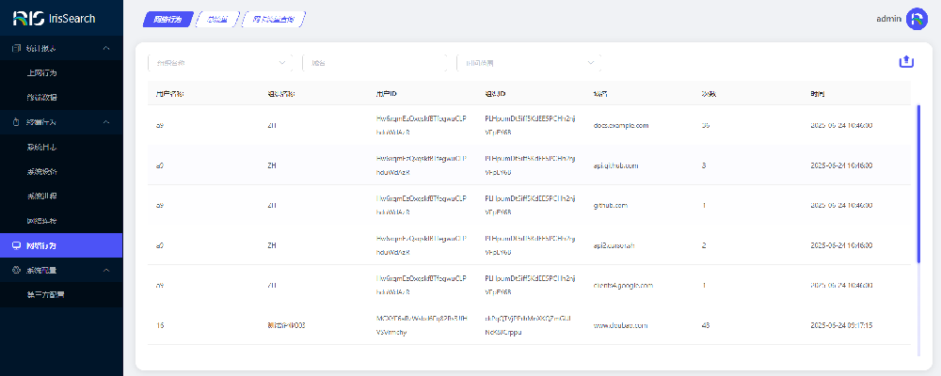The width and height of the screenshot is (941, 376).
Task: Click the report icon above 上网行为
Action: pyautogui.click(x=16, y=48)
